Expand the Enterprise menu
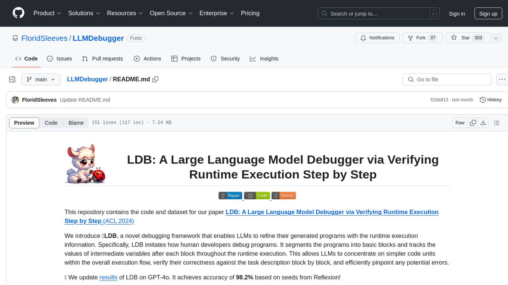This screenshot has height=285, width=508. coord(217,13)
